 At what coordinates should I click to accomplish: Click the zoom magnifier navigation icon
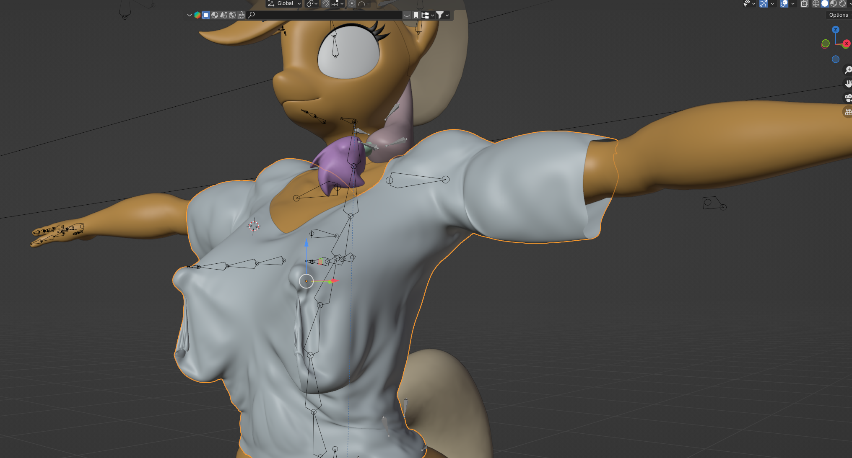pyautogui.click(x=848, y=70)
